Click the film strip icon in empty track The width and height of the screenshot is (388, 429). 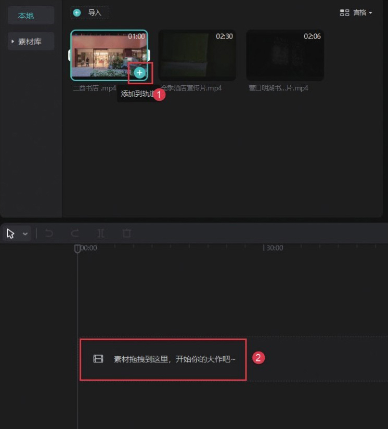click(x=98, y=358)
